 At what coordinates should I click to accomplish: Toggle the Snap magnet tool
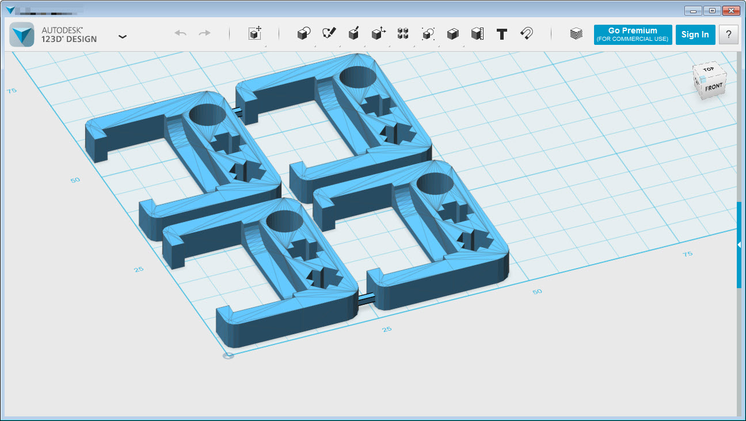pos(526,33)
